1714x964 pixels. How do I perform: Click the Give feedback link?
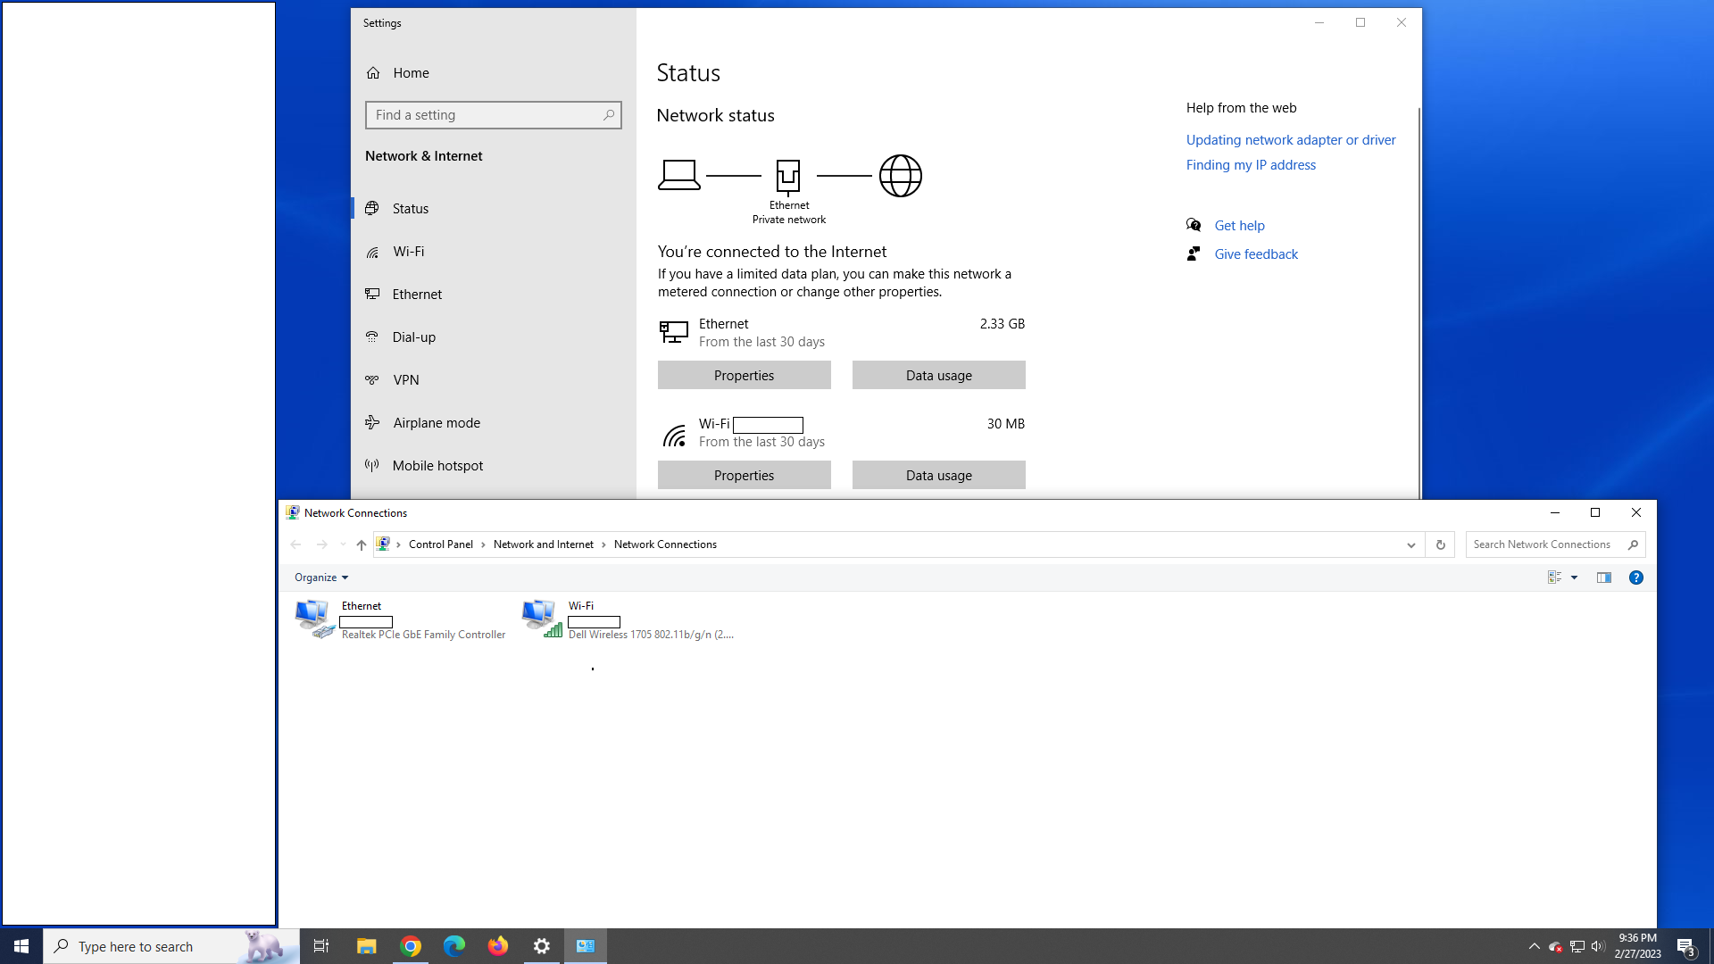1256,254
